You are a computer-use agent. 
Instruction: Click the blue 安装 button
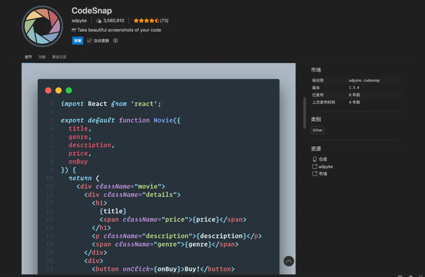point(78,41)
